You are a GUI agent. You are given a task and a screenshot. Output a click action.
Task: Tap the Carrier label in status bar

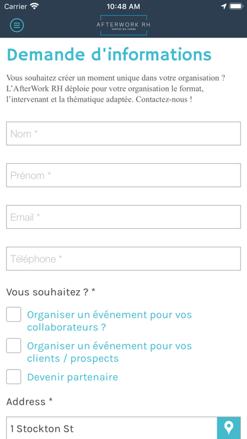pos(16,6)
